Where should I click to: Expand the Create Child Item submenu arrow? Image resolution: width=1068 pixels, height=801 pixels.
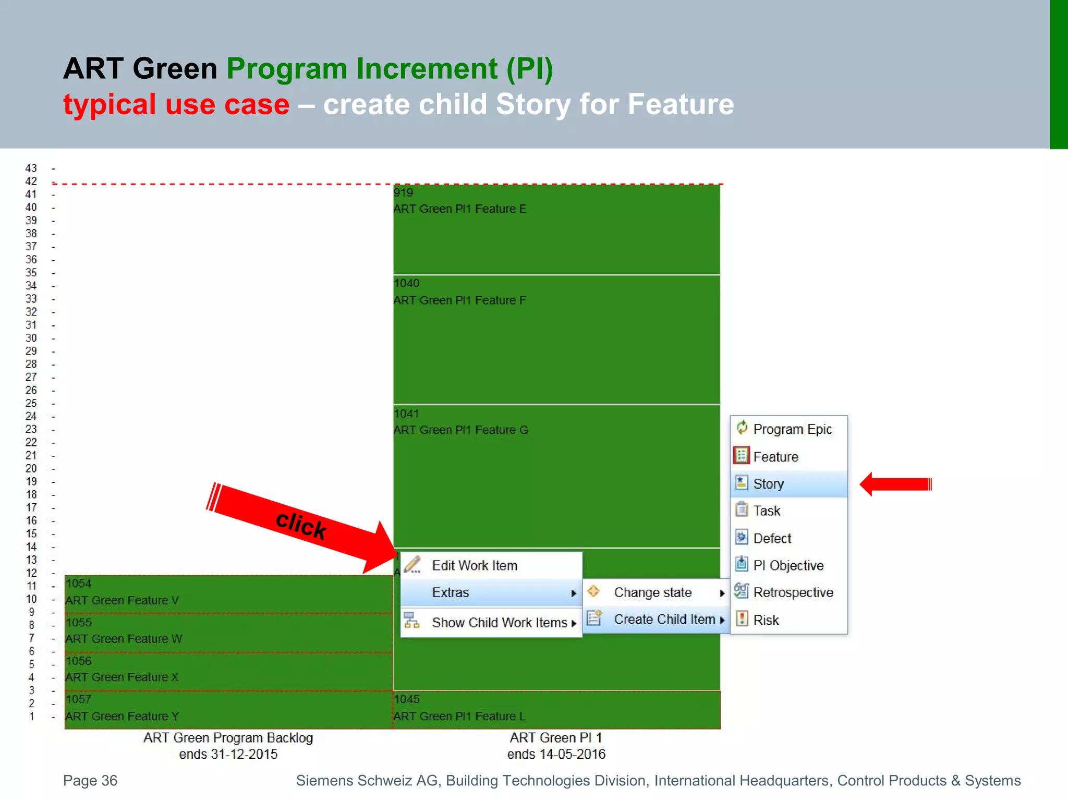722,620
